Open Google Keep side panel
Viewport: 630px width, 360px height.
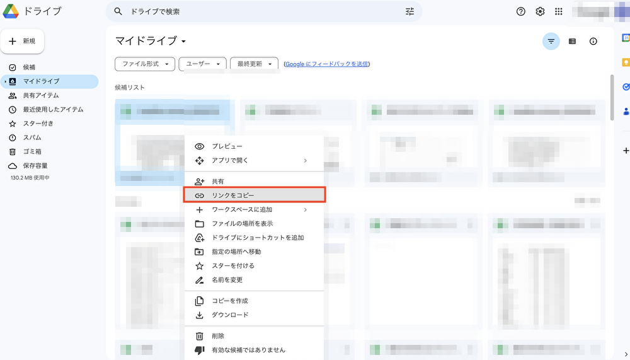626,62
